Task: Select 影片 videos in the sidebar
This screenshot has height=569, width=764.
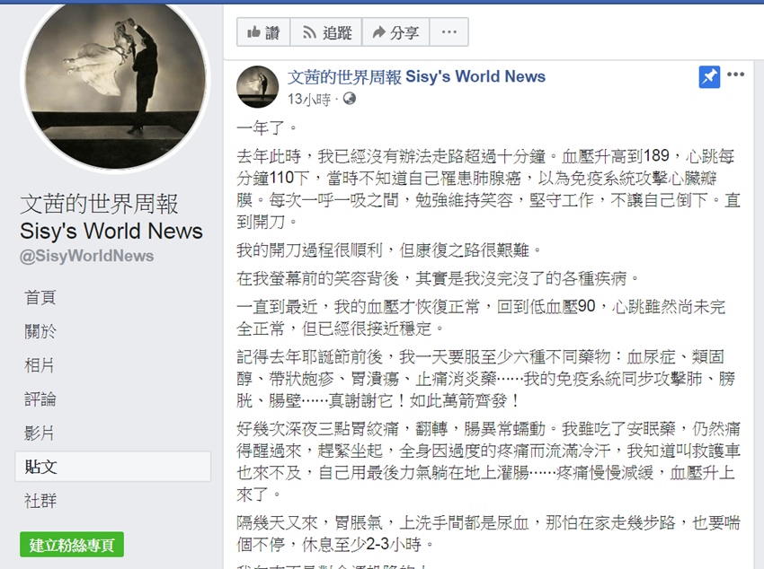Action: pyautogui.click(x=40, y=433)
